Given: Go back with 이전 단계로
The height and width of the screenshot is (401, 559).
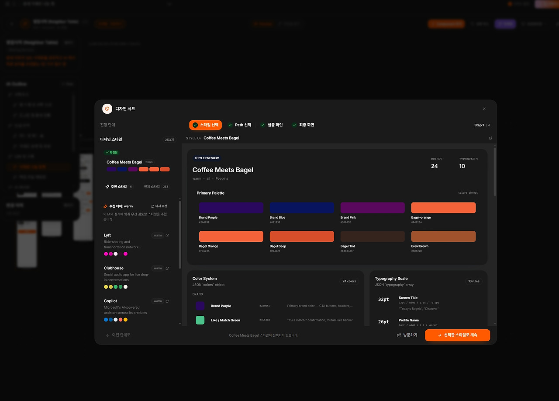Looking at the screenshot, I should pos(118,335).
